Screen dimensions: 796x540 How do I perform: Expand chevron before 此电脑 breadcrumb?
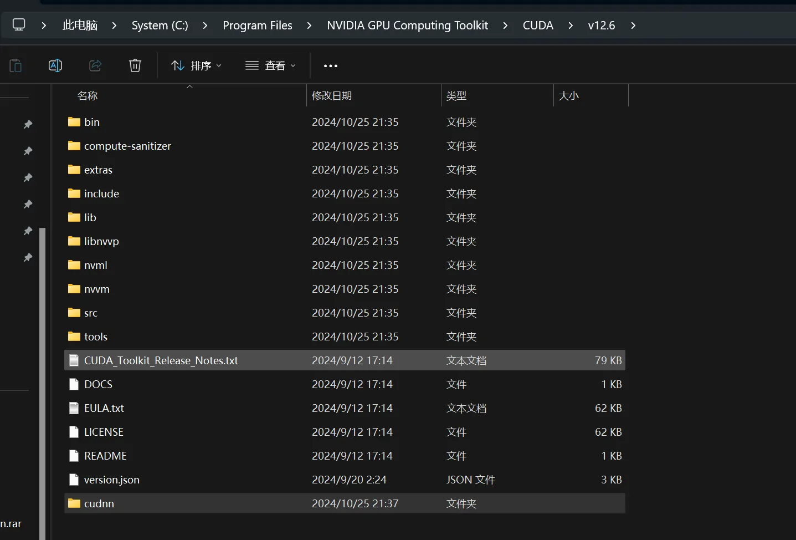(x=44, y=26)
